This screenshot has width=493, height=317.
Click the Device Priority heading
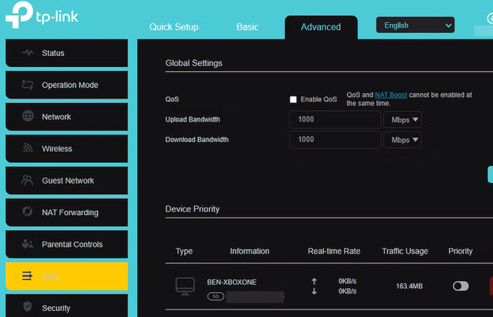click(192, 209)
